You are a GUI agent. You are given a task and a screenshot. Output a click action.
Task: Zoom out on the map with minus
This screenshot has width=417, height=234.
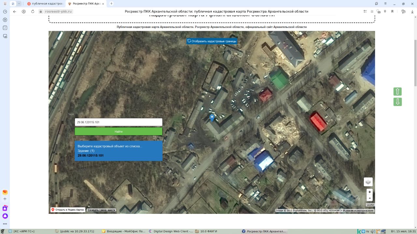(369, 198)
